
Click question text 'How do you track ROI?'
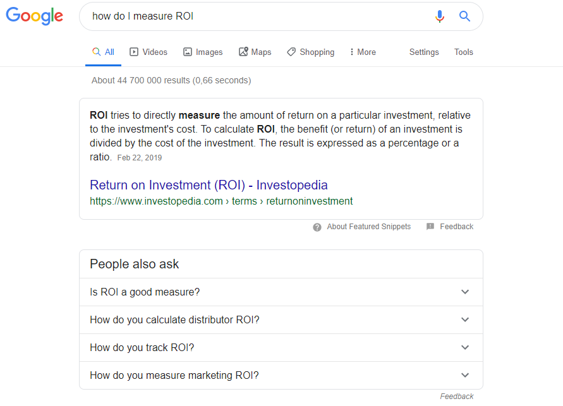click(x=142, y=347)
